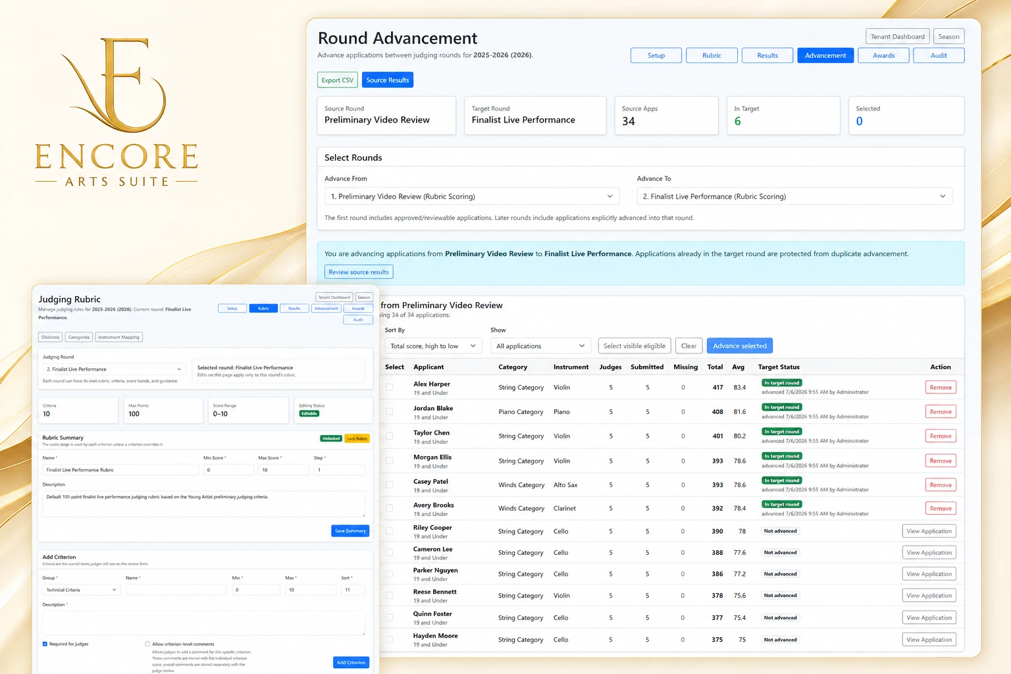Click Select visible eligible button

[634, 346]
